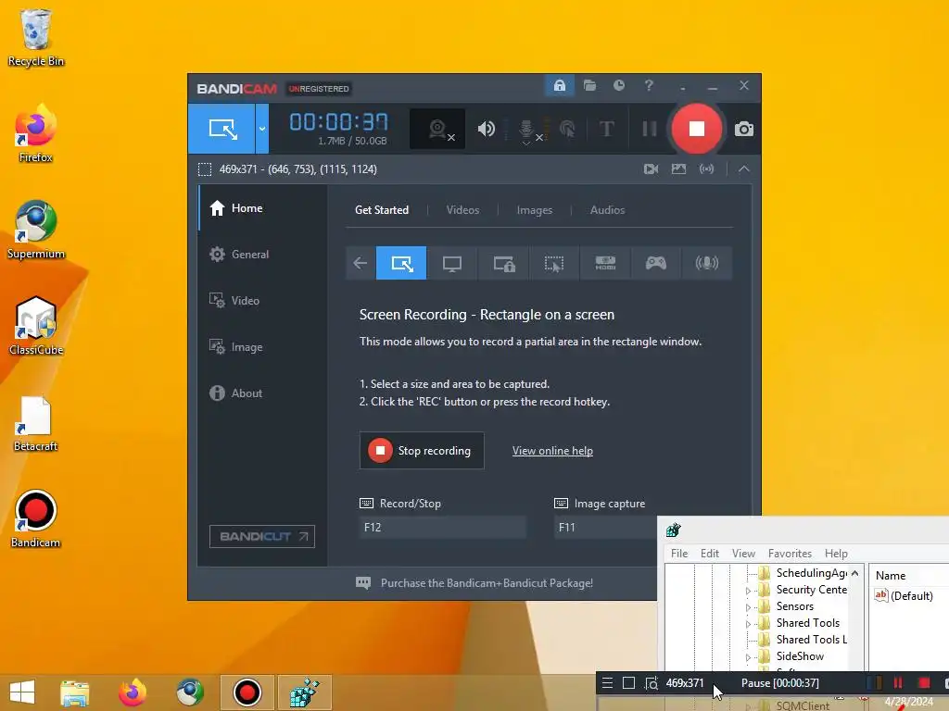Image resolution: width=949 pixels, height=711 pixels.
Task: Expand the Security Center tree node arrow
Action: coord(748,591)
